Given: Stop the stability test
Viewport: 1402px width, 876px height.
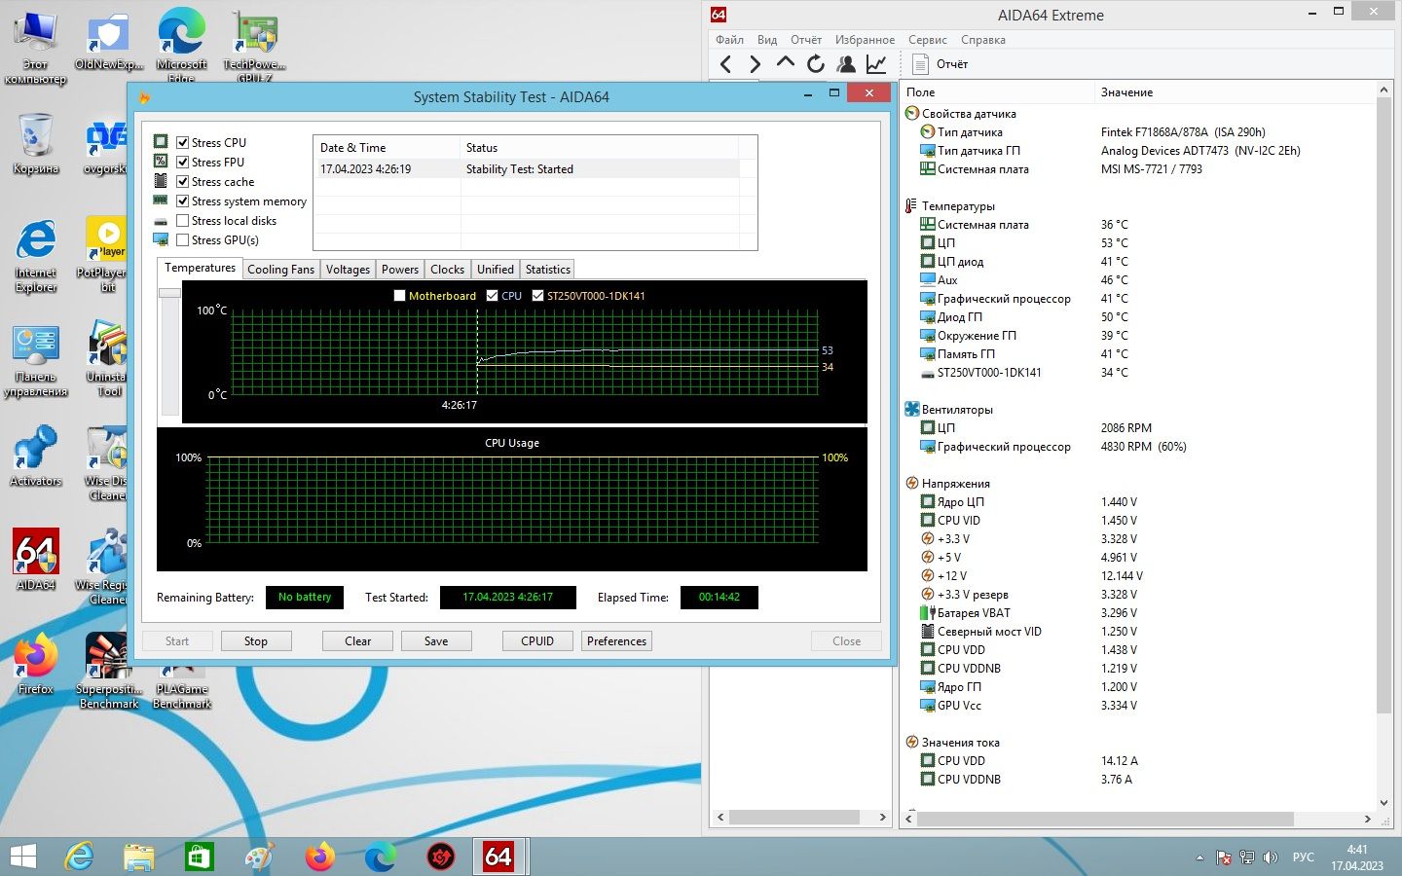Looking at the screenshot, I should [x=255, y=641].
